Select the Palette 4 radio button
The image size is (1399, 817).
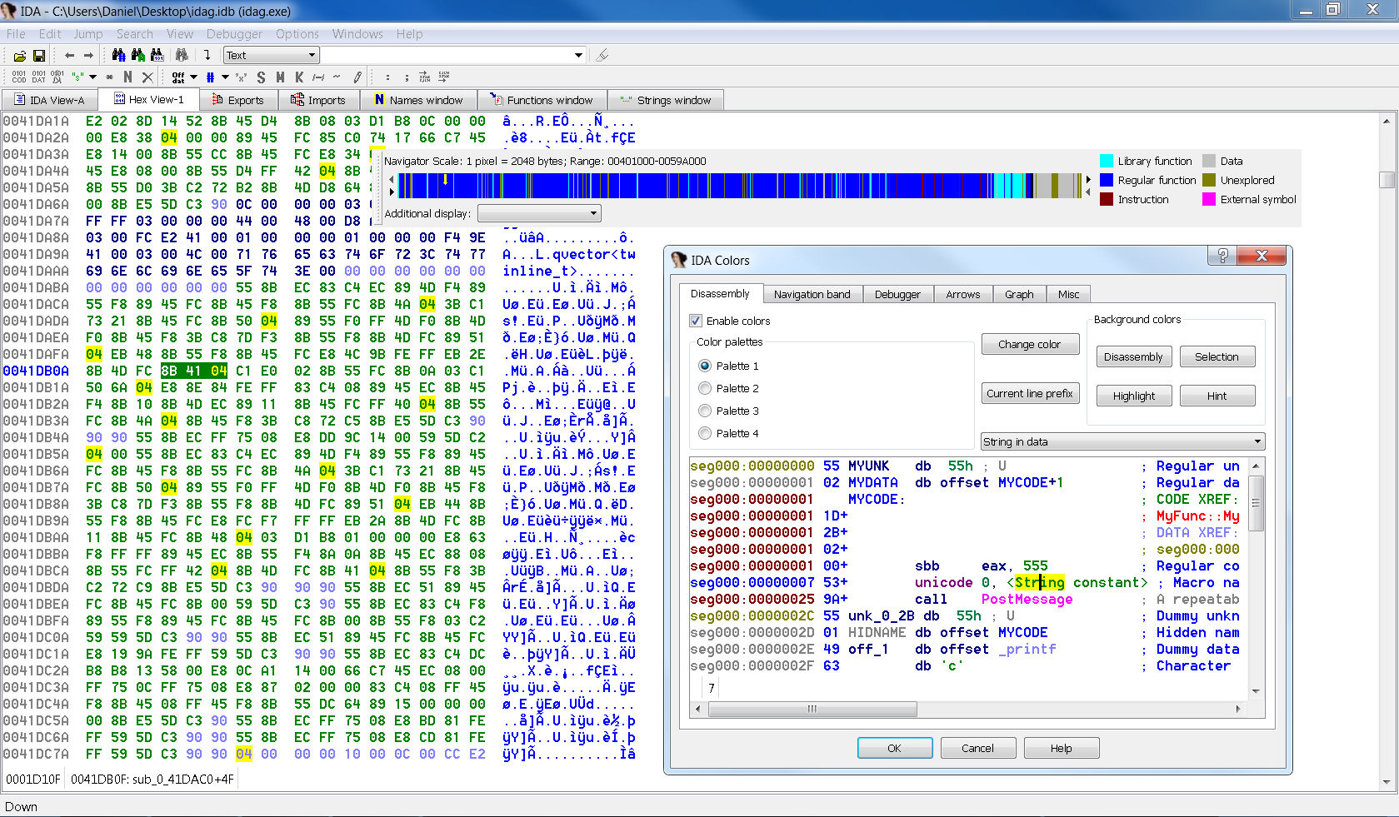click(705, 433)
